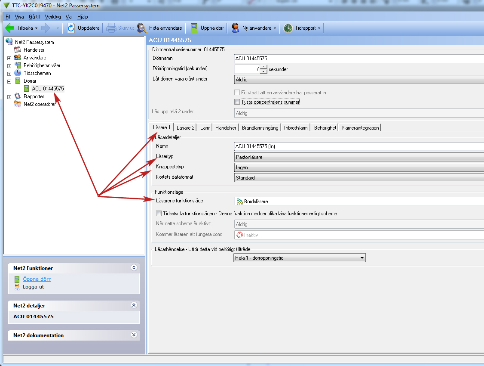Click the Händelser calendar icon in tree

click(x=18, y=50)
